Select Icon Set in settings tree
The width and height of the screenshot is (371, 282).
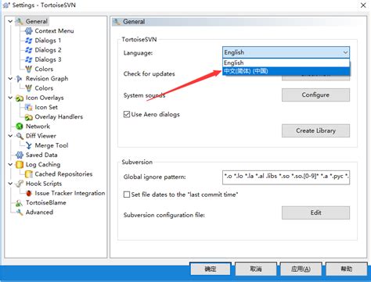46,107
